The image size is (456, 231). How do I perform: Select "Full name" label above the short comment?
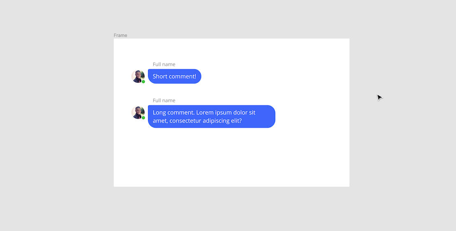pos(164,64)
